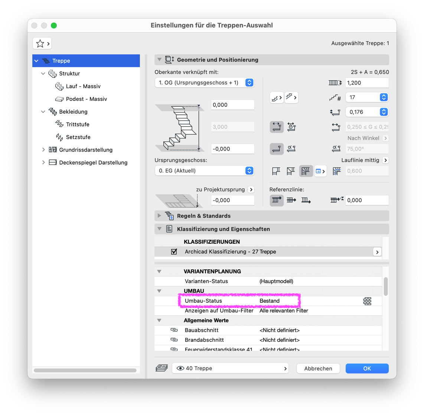Viewport: 424px width, 415px height.
Task: Collapse Klassifizierung und Eigenschaften panel
Action: click(160, 229)
